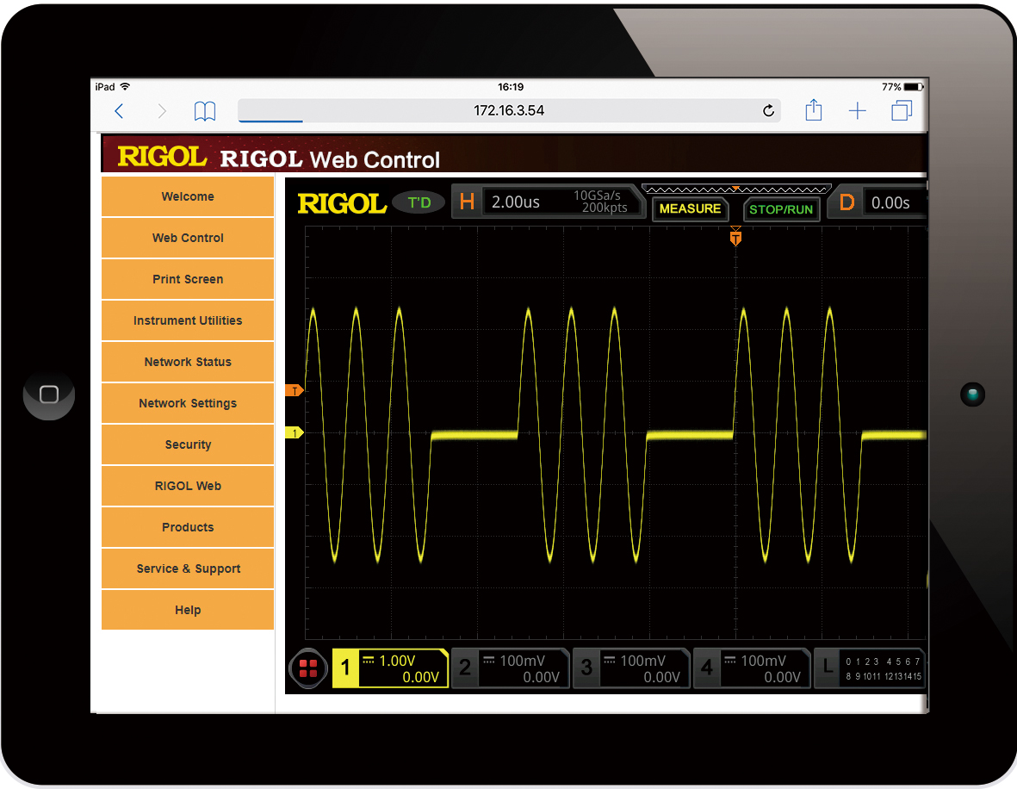The image size is (1017, 789).
Task: Open the logic analyzer L channel panel
Action: point(870,668)
